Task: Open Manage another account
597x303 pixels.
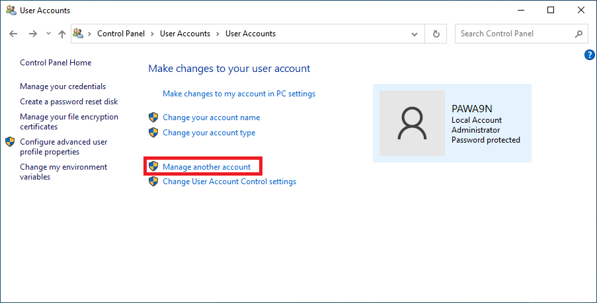Action: pos(206,167)
